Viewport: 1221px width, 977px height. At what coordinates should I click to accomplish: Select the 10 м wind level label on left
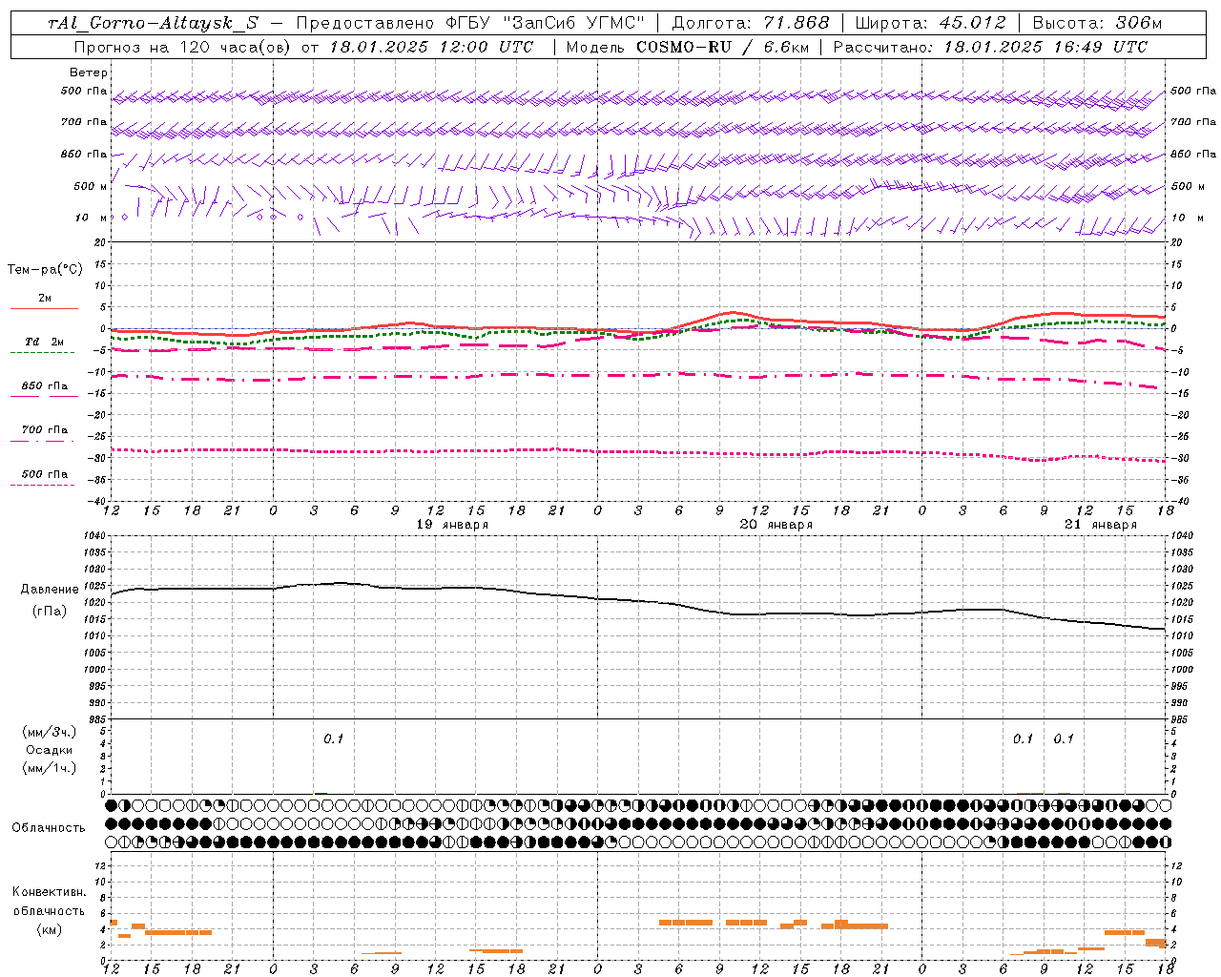click(92, 218)
